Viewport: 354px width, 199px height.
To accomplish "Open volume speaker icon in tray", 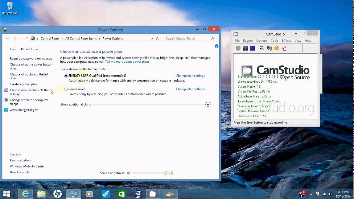I will (x=329, y=194).
